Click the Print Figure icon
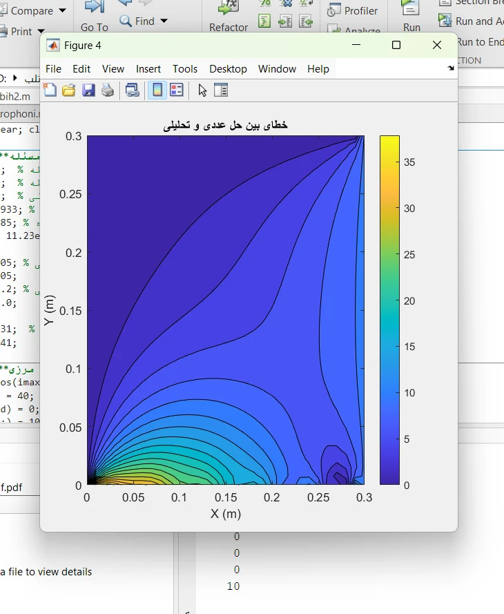This screenshot has width=504, height=614. point(108,90)
